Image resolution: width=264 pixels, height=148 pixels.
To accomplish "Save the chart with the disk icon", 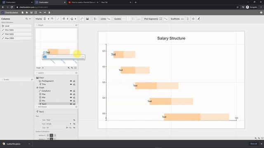I will 31,13.
